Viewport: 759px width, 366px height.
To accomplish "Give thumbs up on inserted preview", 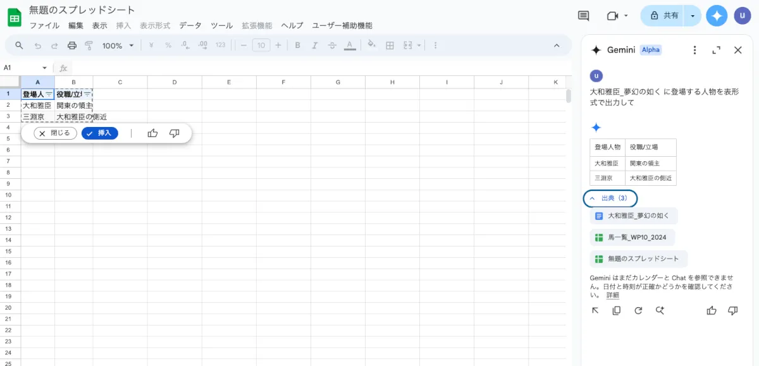I will point(152,133).
